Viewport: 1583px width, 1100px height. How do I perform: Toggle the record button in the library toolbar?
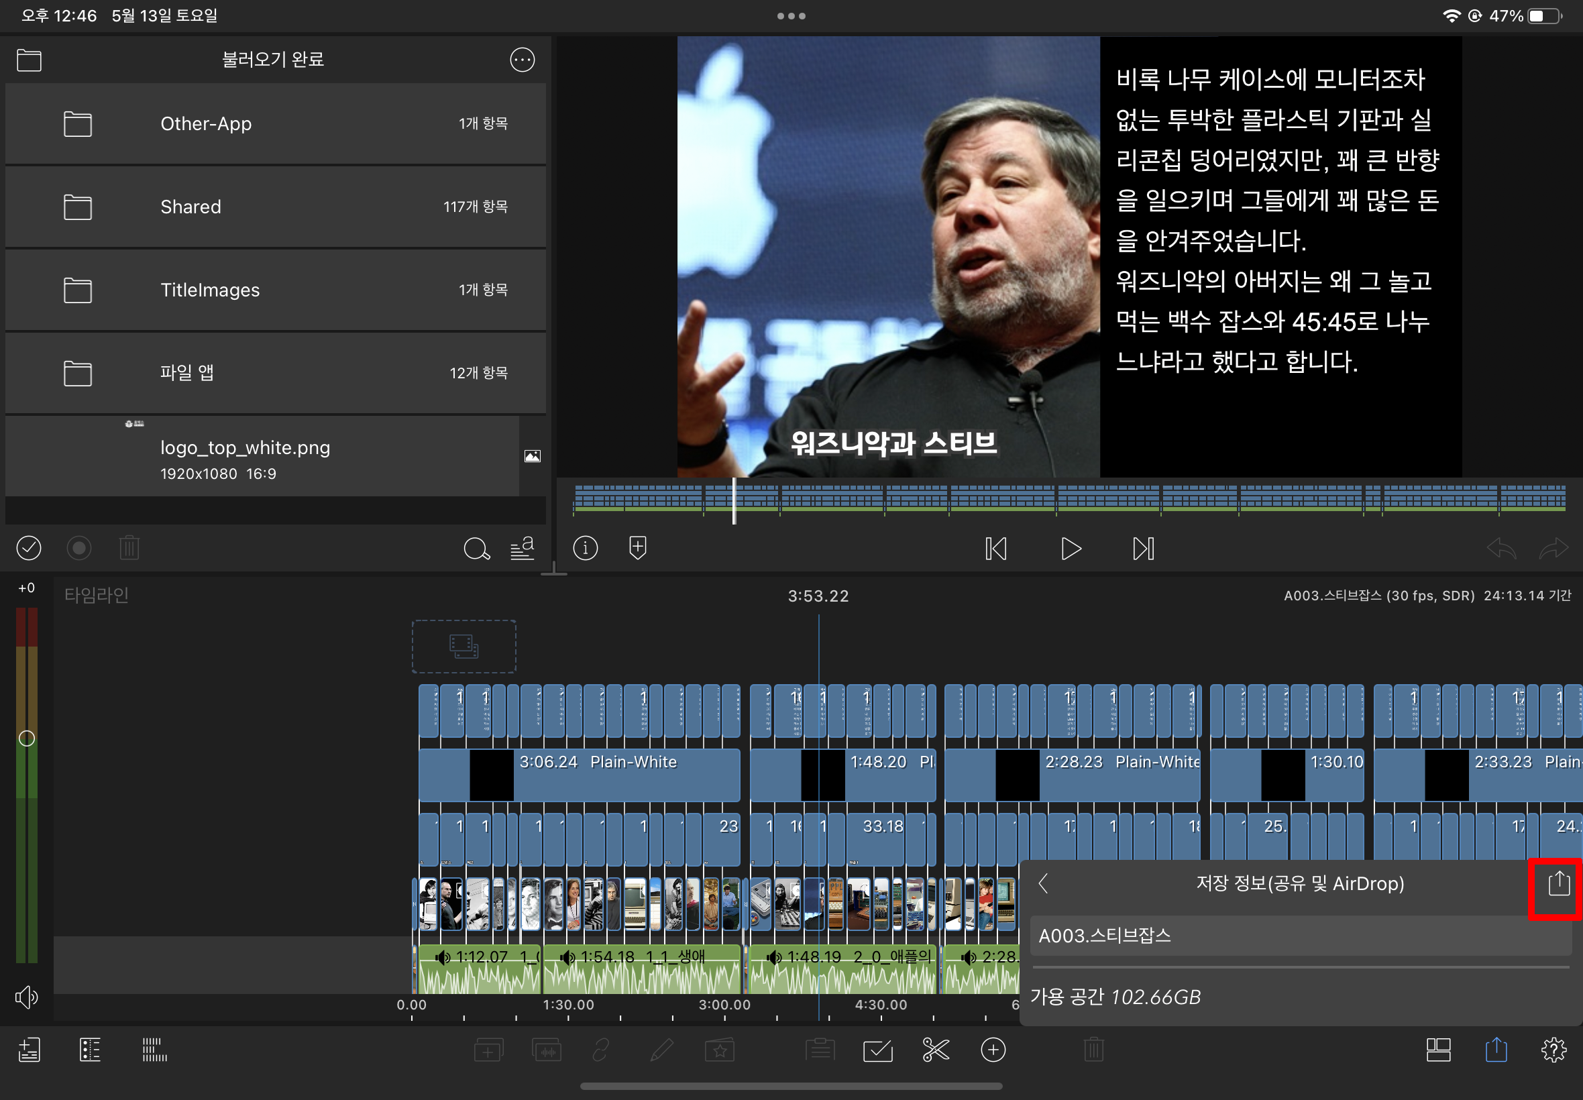[x=79, y=548]
